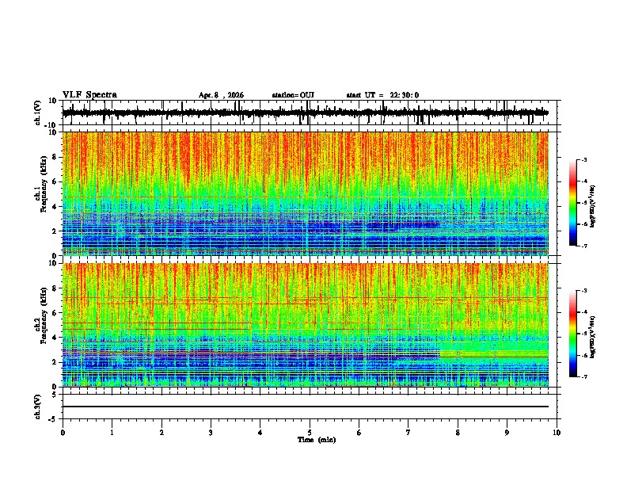Viewport: 627px width, 485px height.
Task: Click the flat ch.3 voltage trace line
Action: (x=305, y=407)
